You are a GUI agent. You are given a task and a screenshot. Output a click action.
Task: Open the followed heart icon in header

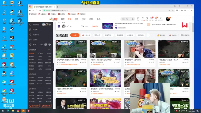pos(142,19)
